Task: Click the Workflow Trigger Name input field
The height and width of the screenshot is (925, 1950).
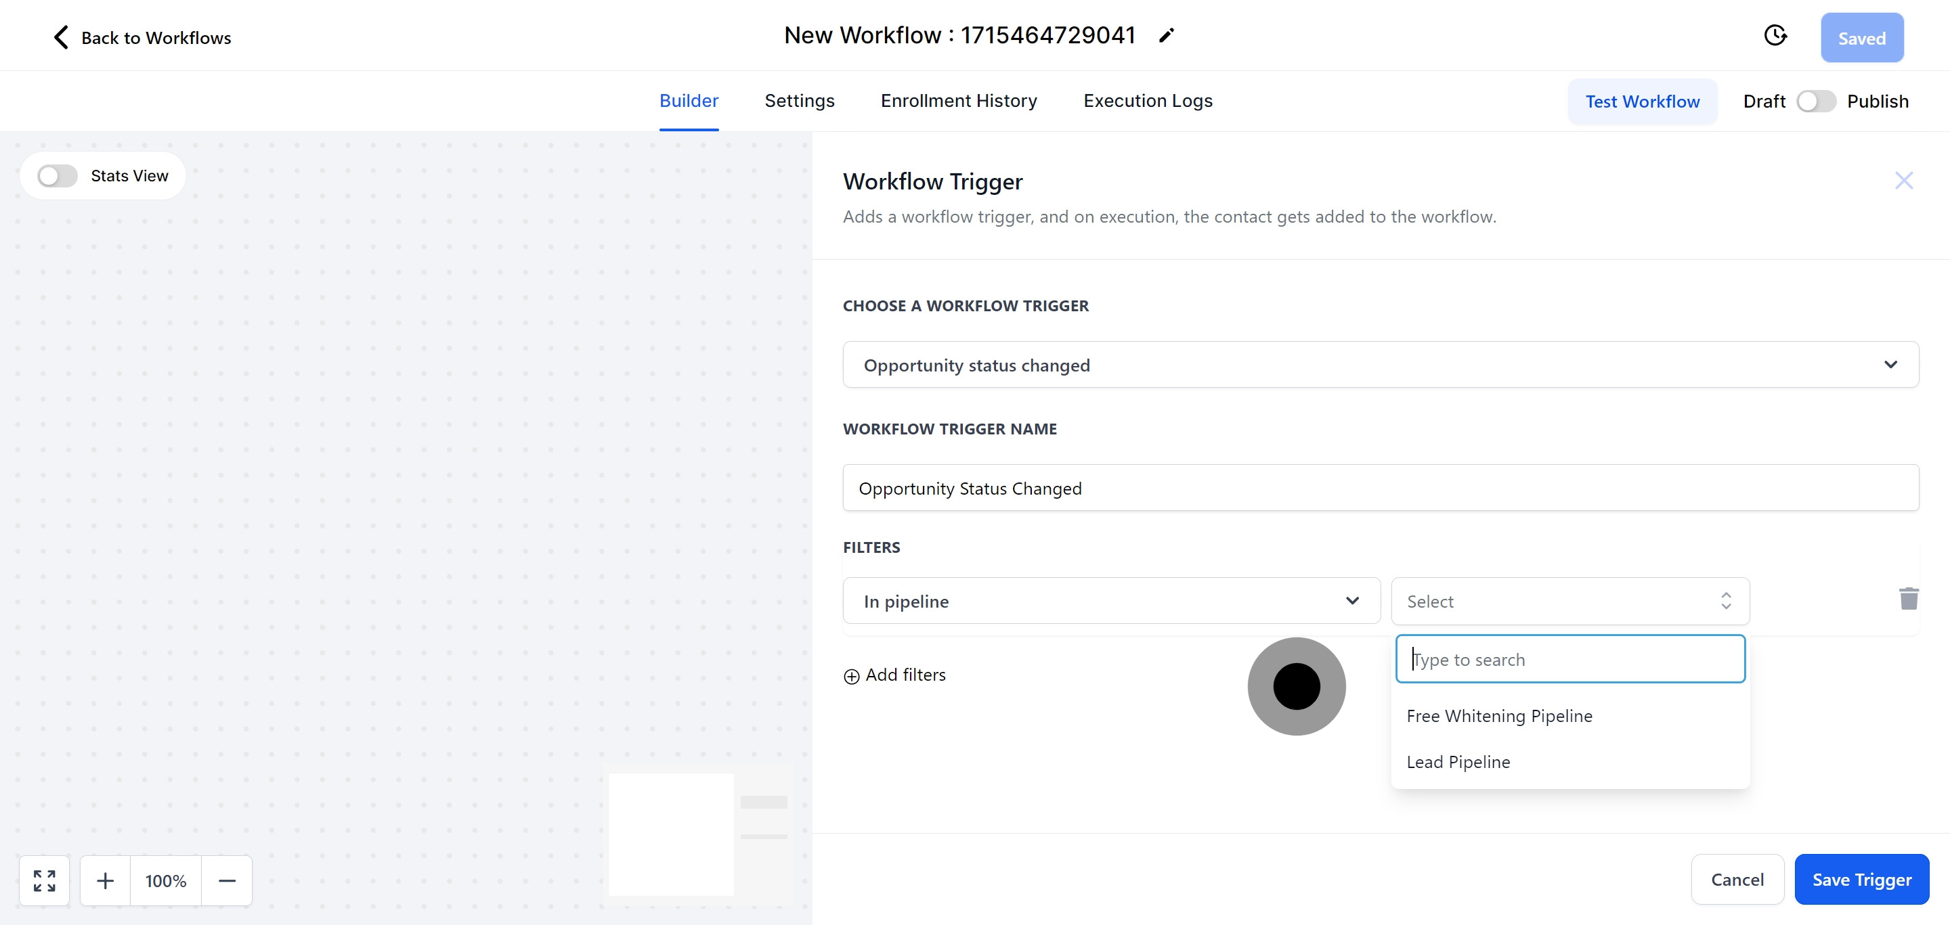Action: 1380,488
